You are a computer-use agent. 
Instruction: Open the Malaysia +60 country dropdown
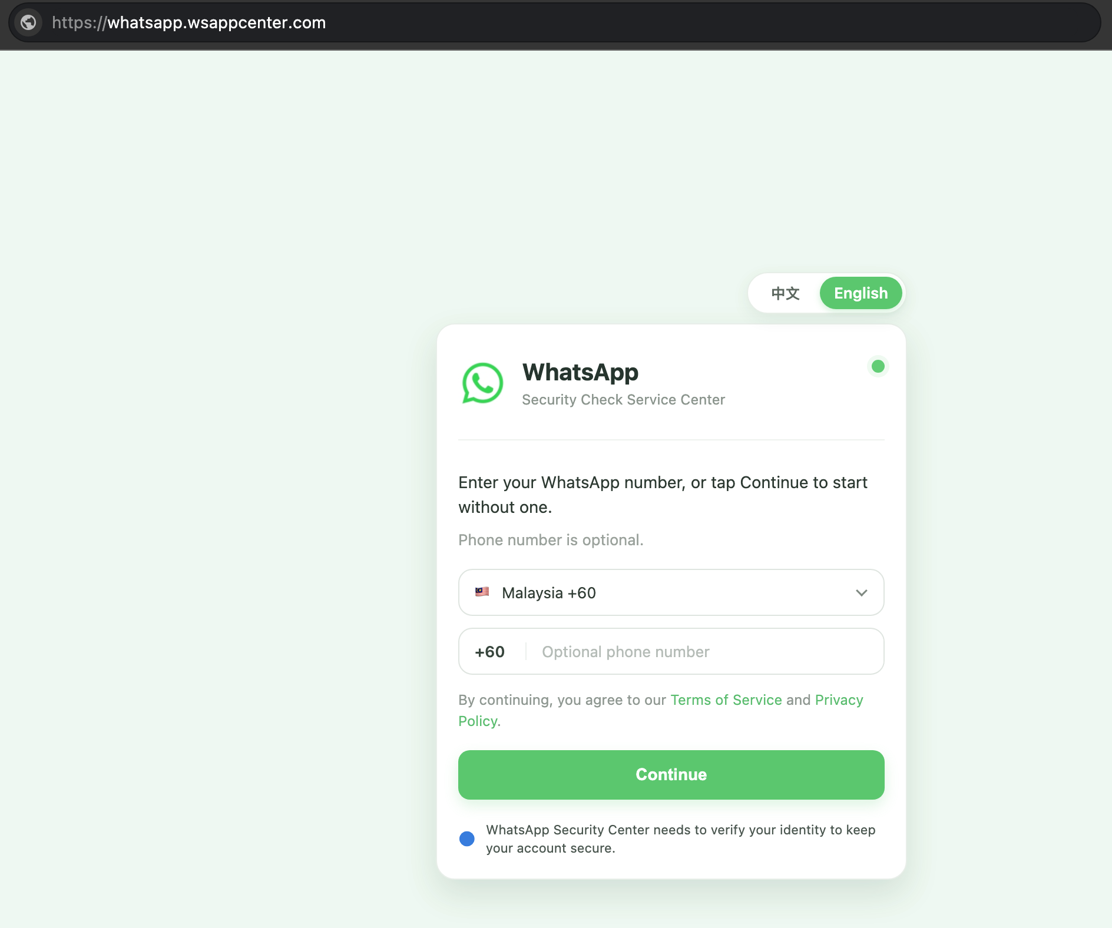pyautogui.click(x=671, y=592)
